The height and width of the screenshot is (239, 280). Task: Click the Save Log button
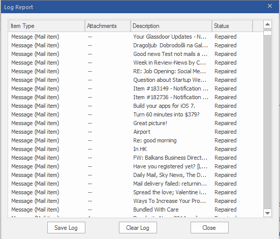(66, 228)
